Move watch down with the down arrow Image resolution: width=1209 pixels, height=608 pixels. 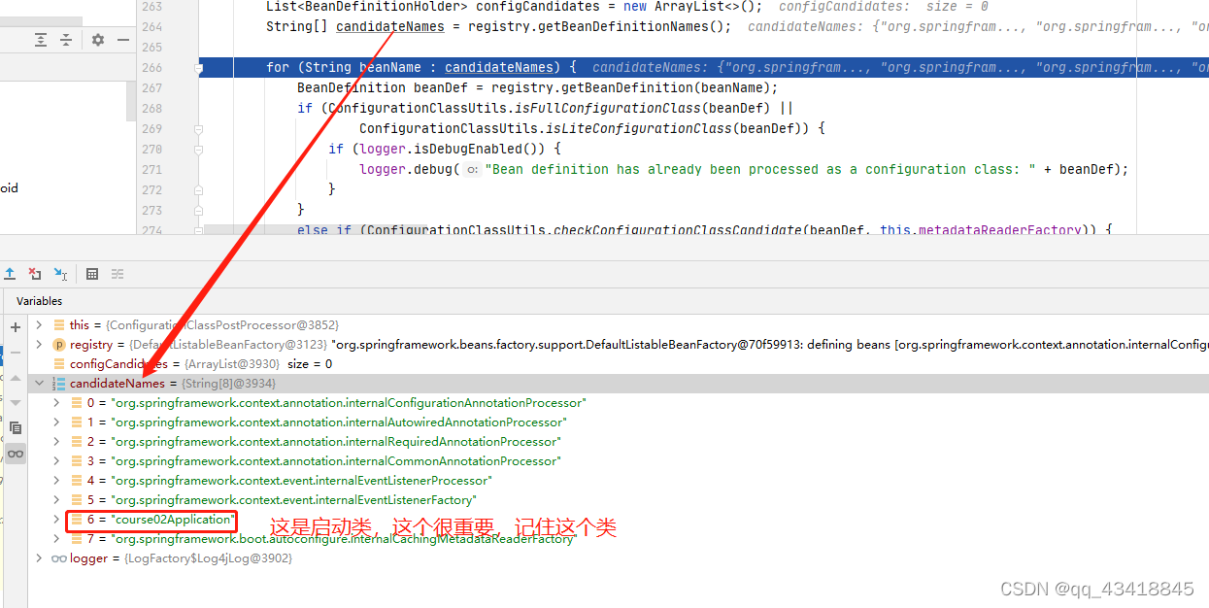point(16,402)
